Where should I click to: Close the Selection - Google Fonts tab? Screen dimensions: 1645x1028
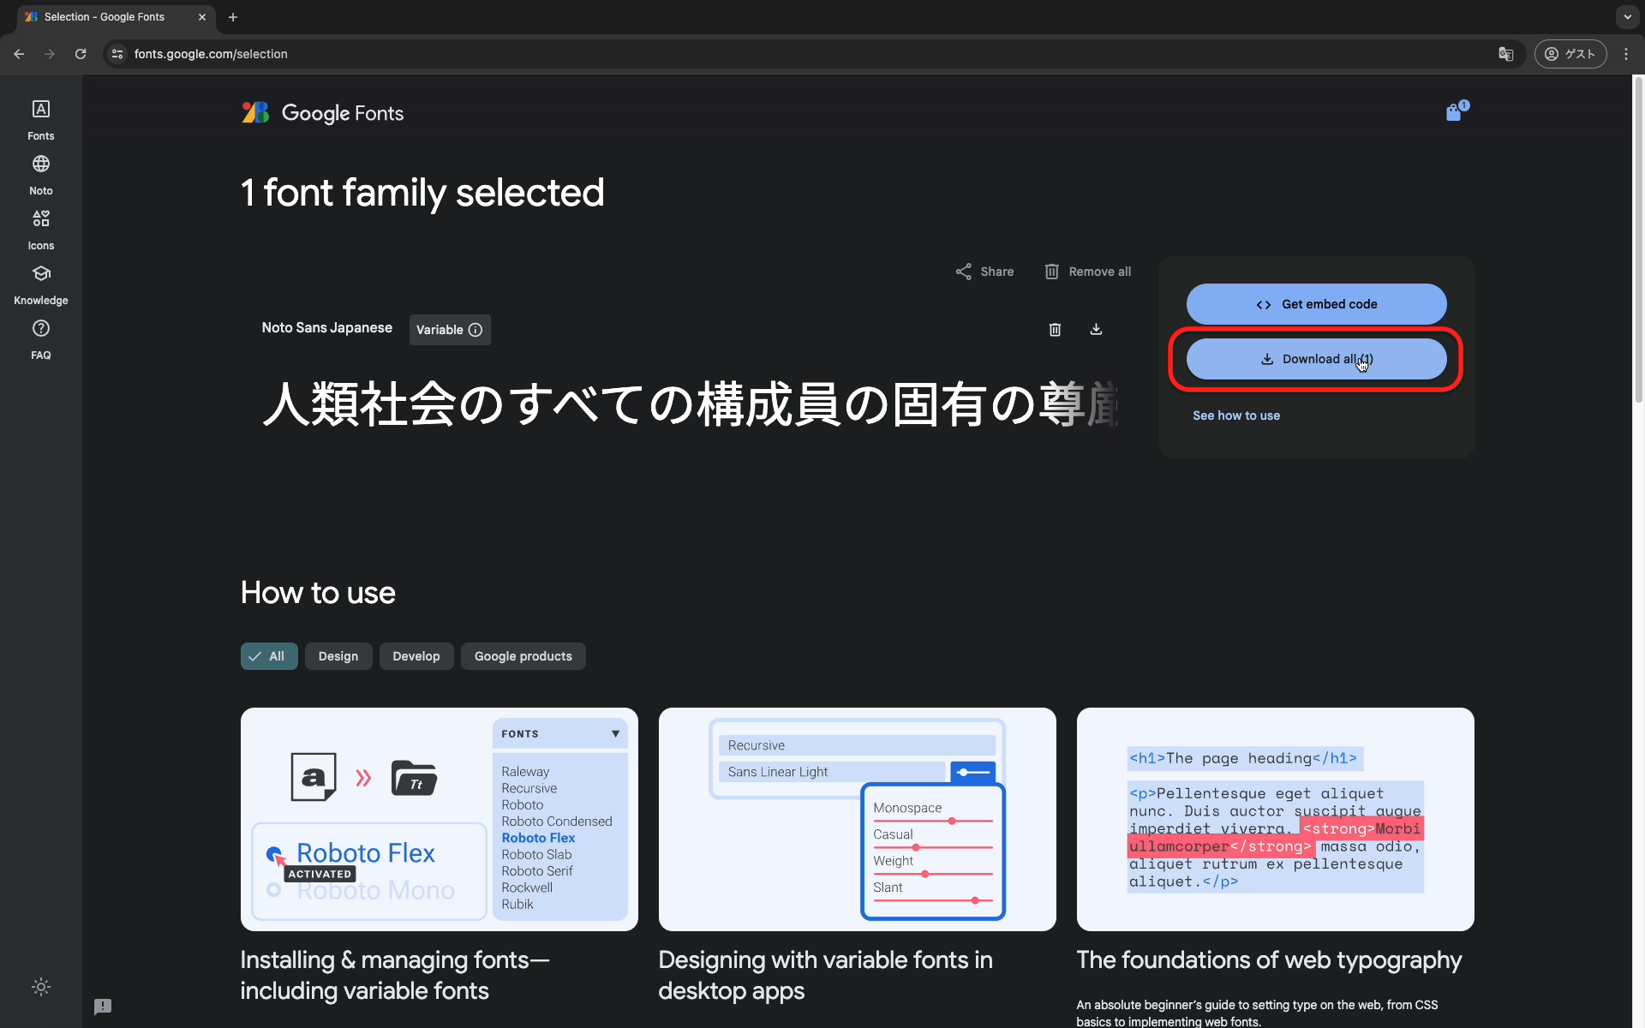point(202,17)
